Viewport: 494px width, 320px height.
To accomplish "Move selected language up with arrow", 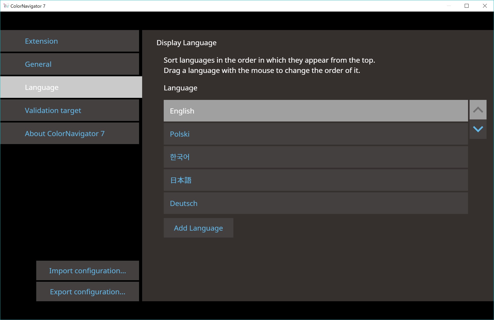I will (478, 110).
